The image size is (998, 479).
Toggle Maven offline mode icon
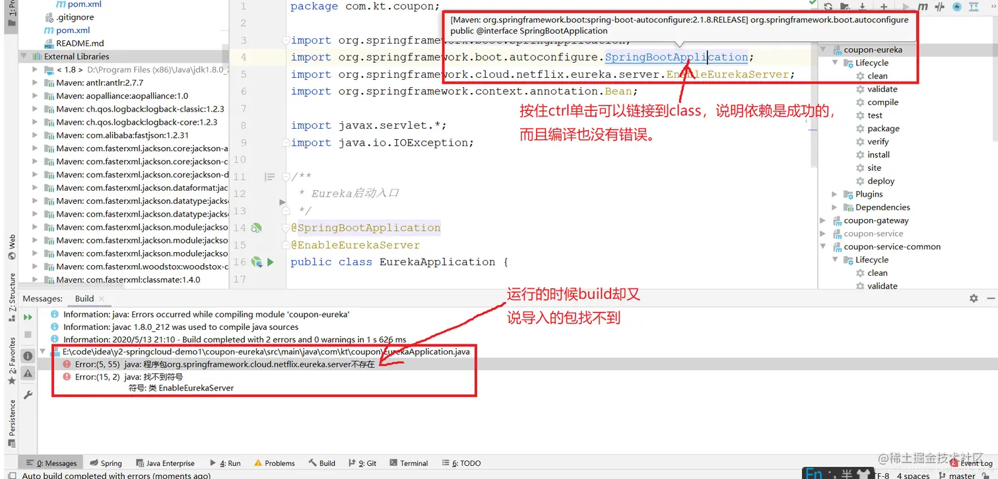pyautogui.click(x=940, y=7)
